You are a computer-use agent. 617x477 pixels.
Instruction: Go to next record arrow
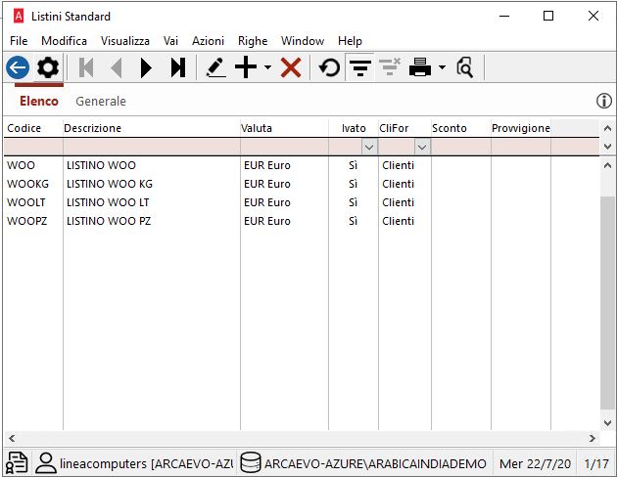pyautogui.click(x=146, y=67)
